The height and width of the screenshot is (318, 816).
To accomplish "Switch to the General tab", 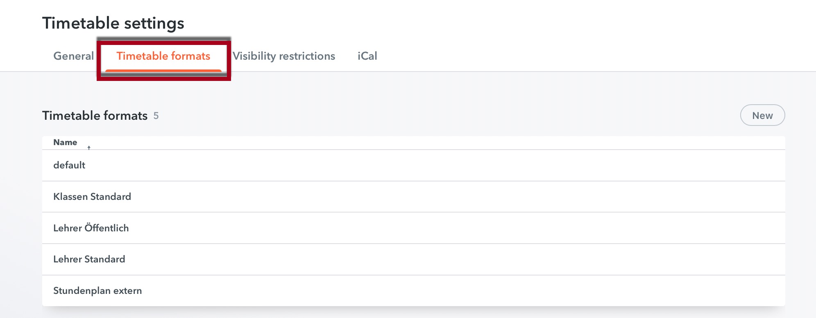I will tap(74, 56).
